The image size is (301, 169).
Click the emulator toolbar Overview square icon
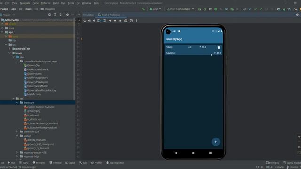[120, 21]
